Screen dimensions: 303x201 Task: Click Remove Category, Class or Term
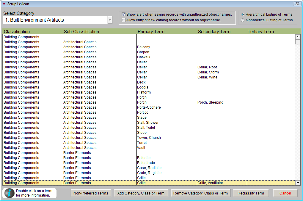coord(200,193)
